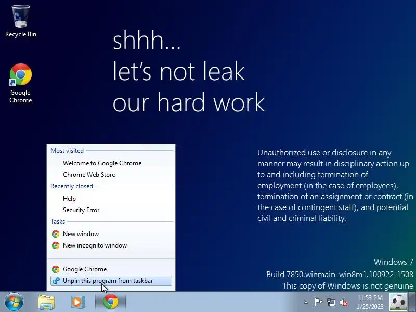Click the muted volume tray icon
The image size is (416, 312).
pyautogui.click(x=344, y=302)
